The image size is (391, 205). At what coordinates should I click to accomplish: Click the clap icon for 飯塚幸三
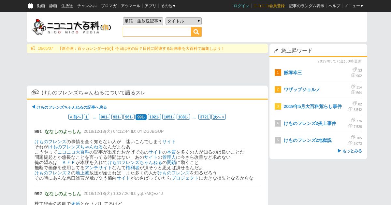click(355, 70)
